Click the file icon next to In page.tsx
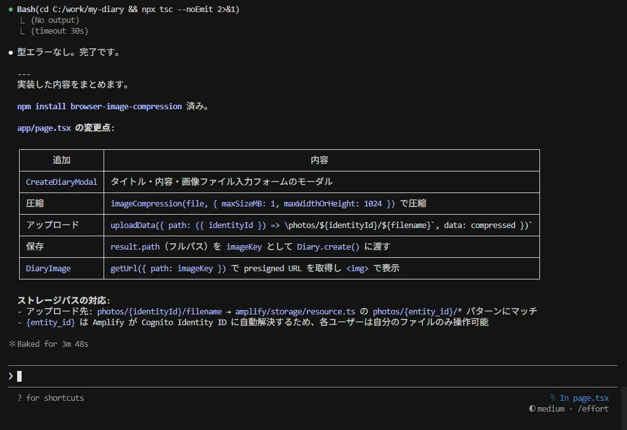 [552, 398]
